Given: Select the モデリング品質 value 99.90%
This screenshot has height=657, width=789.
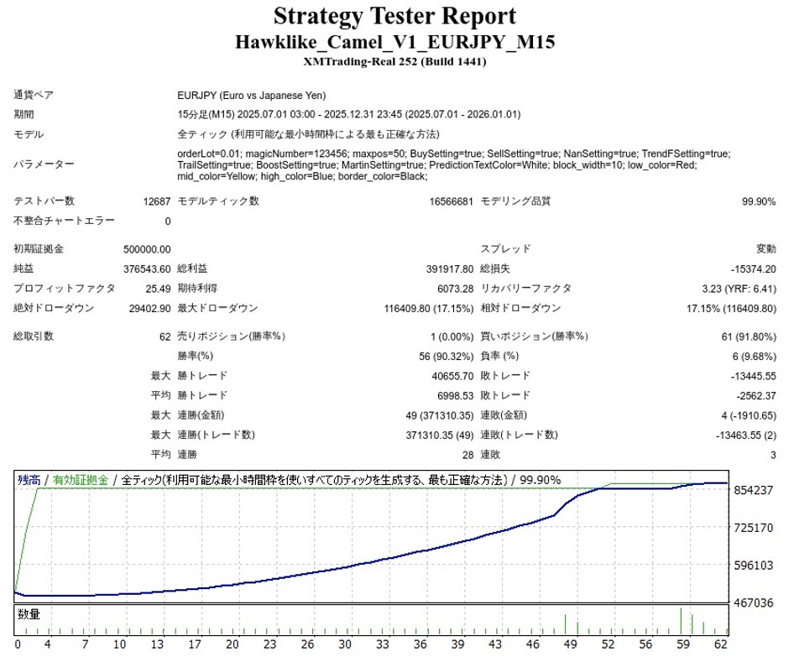Looking at the screenshot, I should (759, 201).
